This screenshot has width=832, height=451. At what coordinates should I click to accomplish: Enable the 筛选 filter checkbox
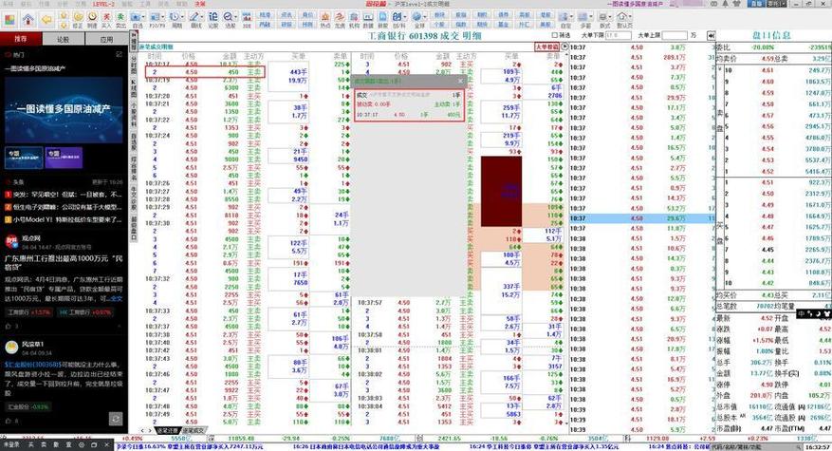coord(555,36)
